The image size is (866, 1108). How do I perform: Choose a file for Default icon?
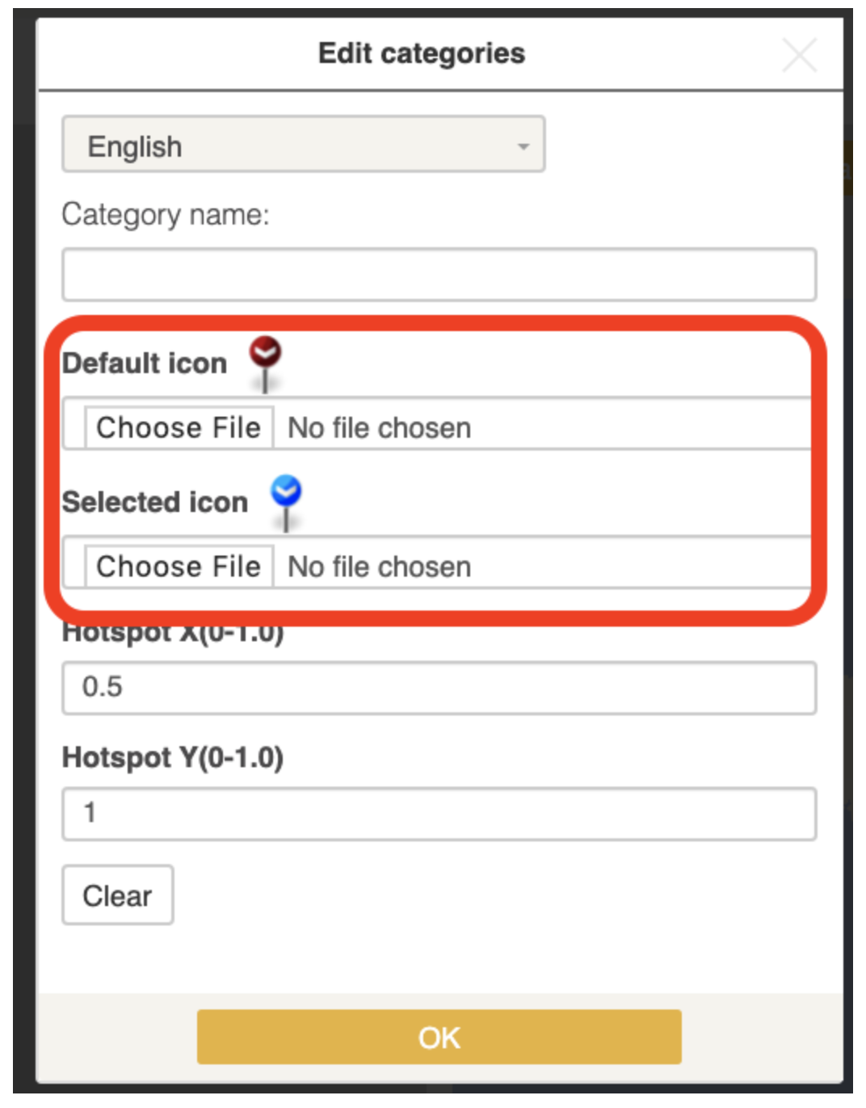point(179,427)
